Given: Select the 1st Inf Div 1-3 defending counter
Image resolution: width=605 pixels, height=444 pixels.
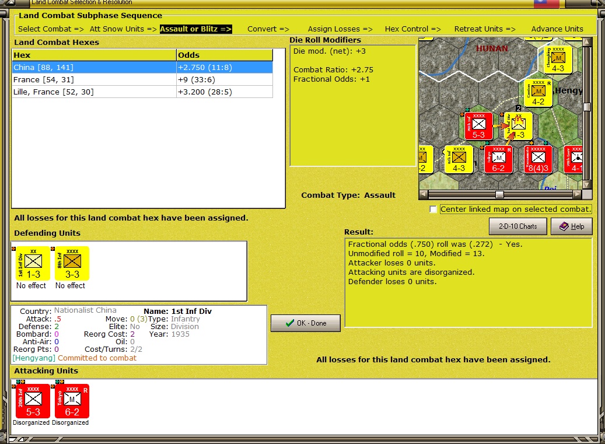Looking at the screenshot, I should (33, 264).
